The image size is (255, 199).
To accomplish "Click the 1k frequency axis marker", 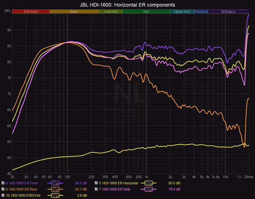I will tap(147, 177).
